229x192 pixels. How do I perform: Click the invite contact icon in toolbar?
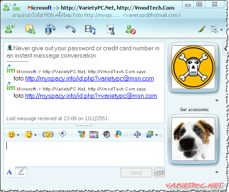point(10,29)
